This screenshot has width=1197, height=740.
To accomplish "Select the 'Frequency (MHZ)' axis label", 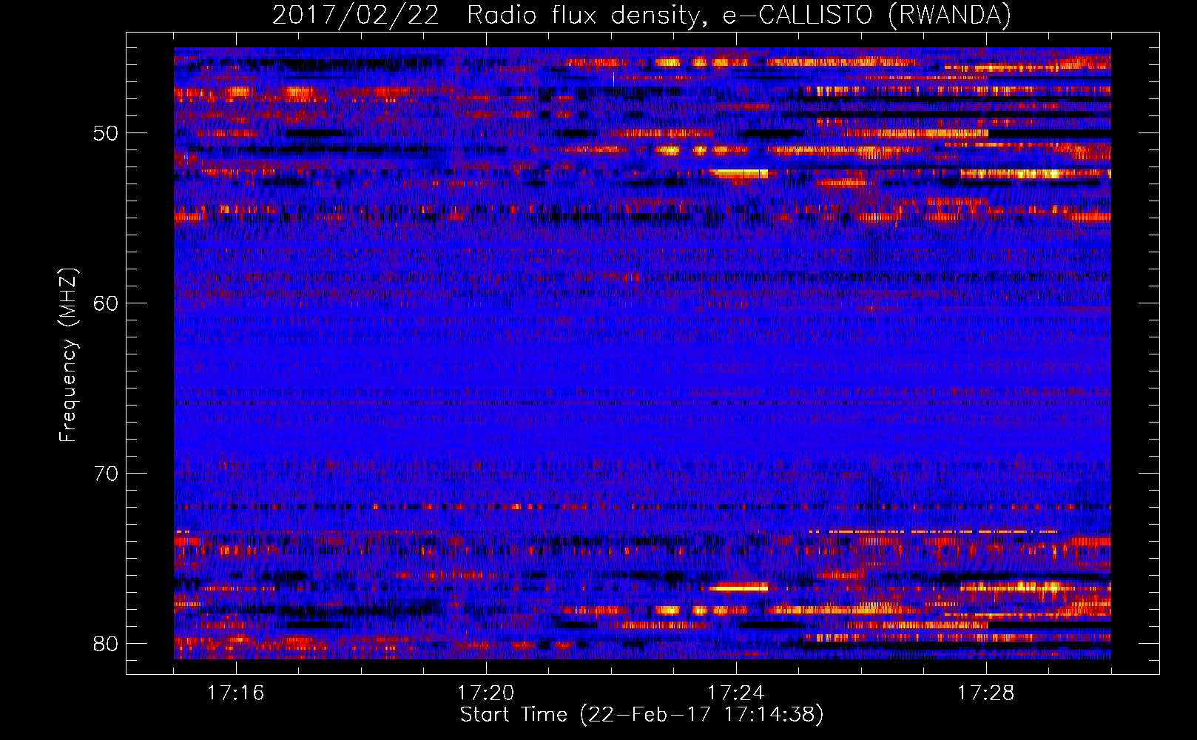I will click(68, 355).
